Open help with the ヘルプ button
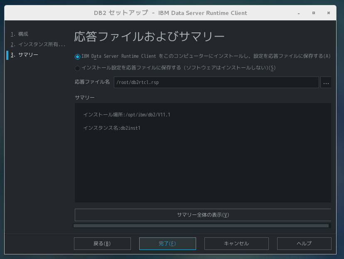Image resolution: width=344 pixels, height=259 pixels. click(x=304, y=244)
